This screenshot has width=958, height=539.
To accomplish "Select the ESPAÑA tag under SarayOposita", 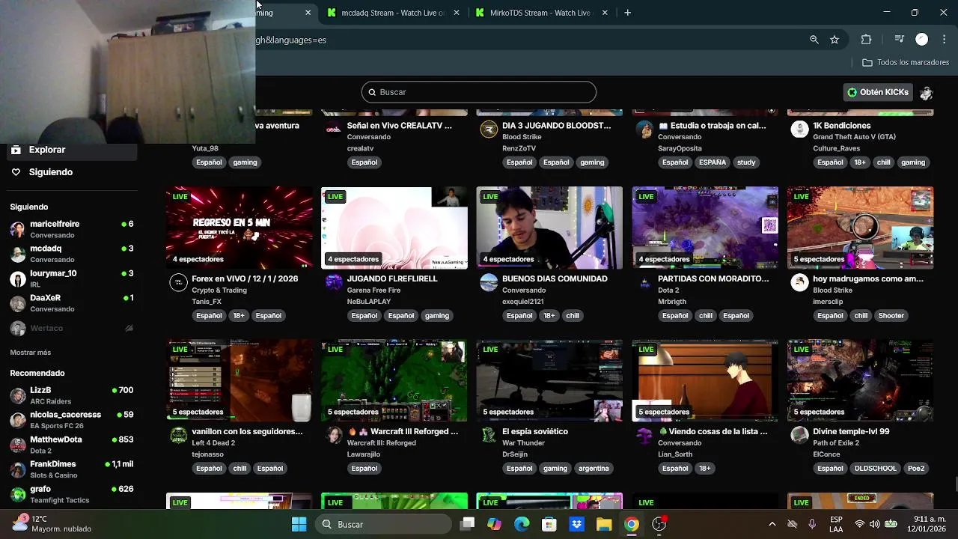I will coord(712,162).
